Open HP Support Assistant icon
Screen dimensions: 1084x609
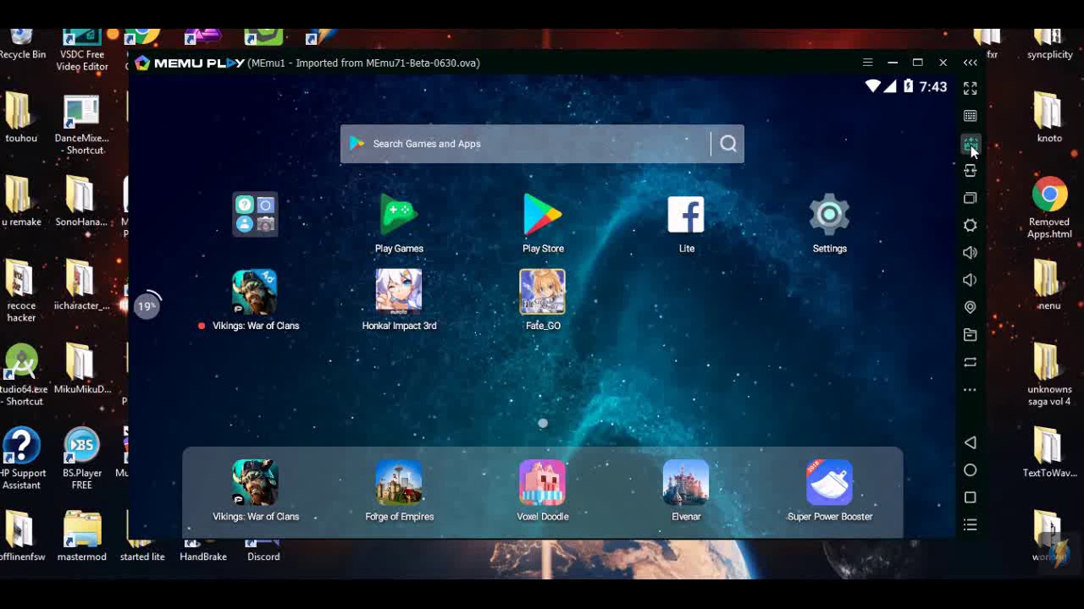(22, 458)
